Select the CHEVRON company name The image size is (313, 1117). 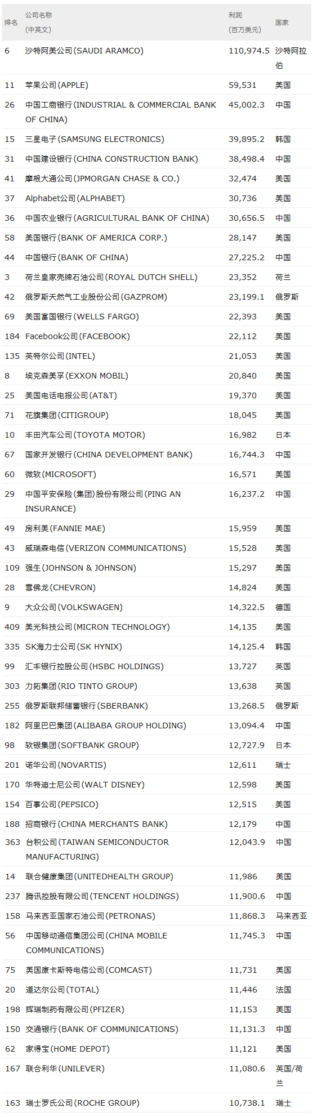coord(61,588)
